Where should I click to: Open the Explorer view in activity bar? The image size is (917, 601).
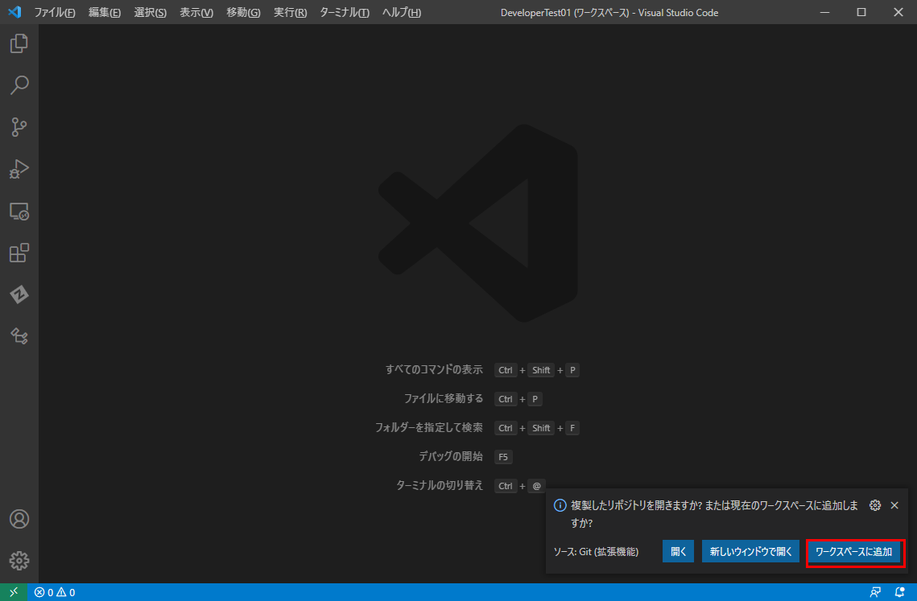(19, 43)
